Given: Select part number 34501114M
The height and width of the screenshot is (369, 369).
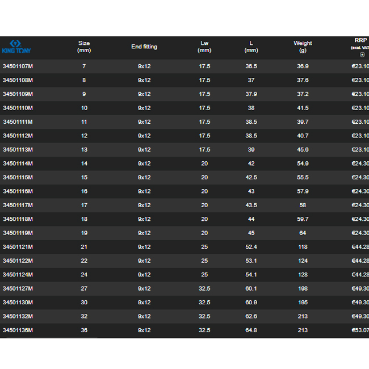Looking at the screenshot, I should 18,163.
